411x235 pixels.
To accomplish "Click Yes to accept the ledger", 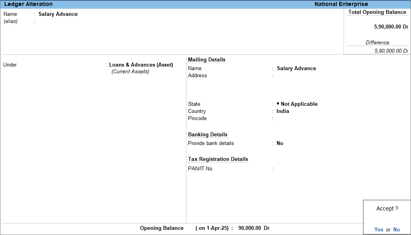I will pyautogui.click(x=378, y=229).
